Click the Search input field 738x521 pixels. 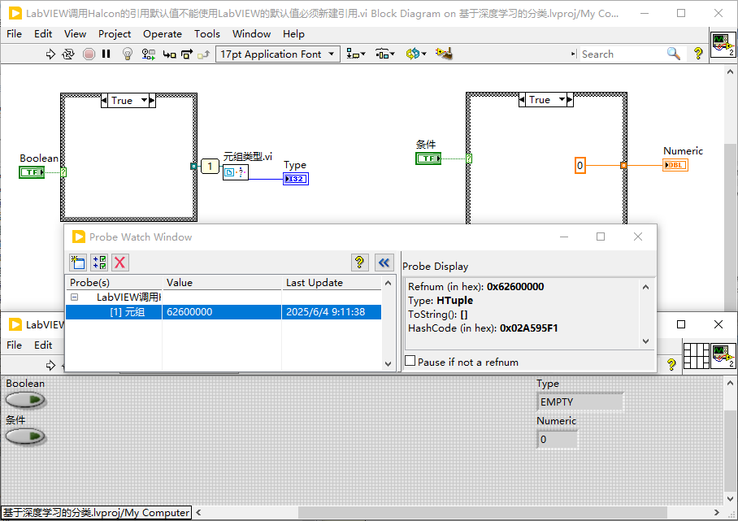pos(621,54)
